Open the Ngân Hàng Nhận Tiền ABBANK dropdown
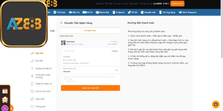 pyautogui.click(x=90, y=70)
